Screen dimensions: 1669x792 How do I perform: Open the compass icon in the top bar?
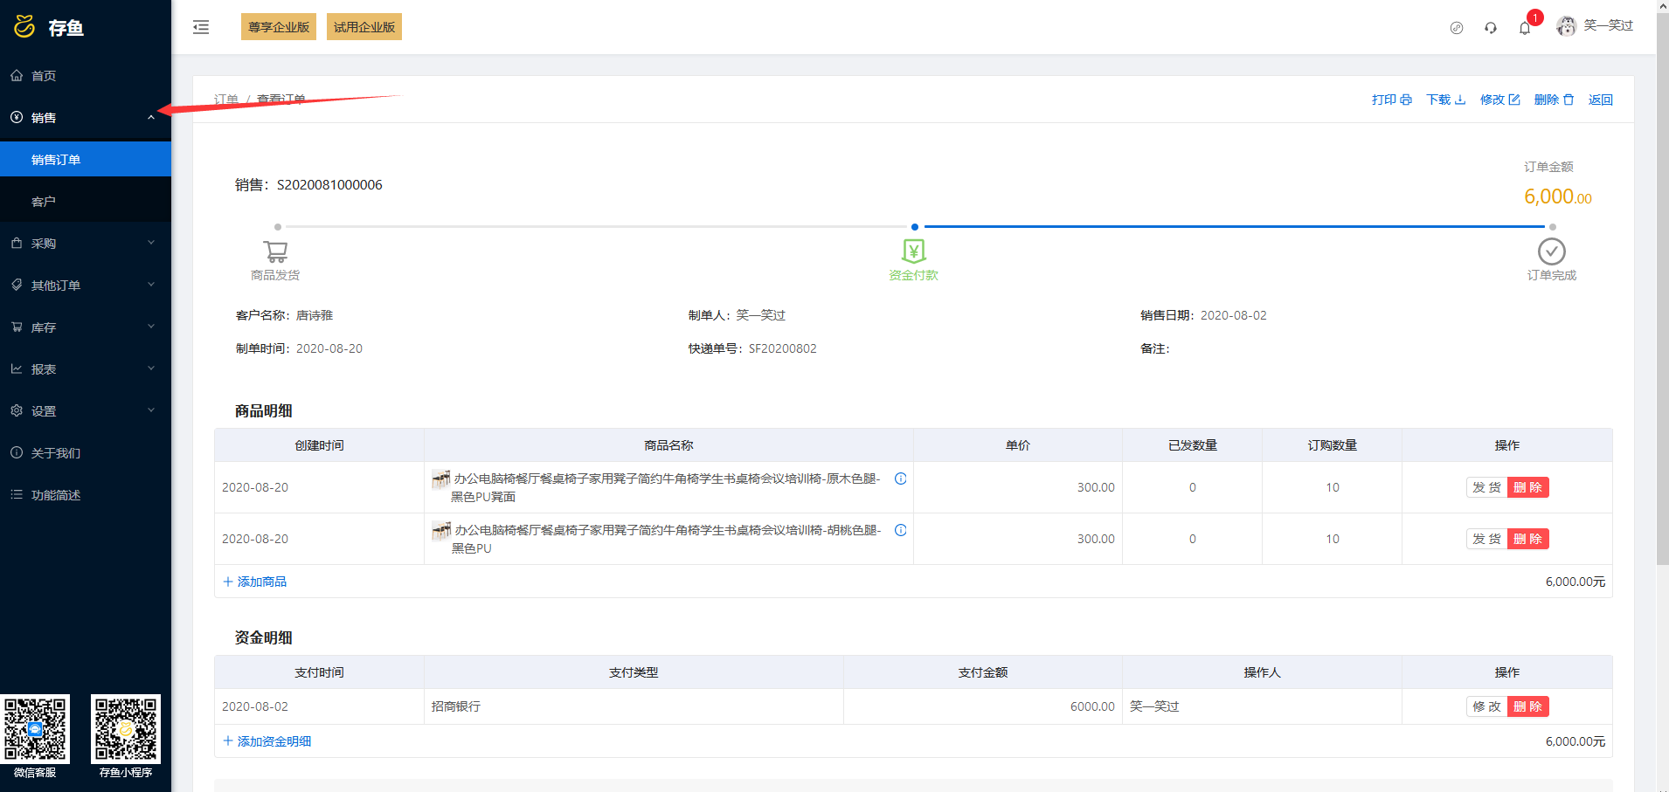click(1457, 28)
